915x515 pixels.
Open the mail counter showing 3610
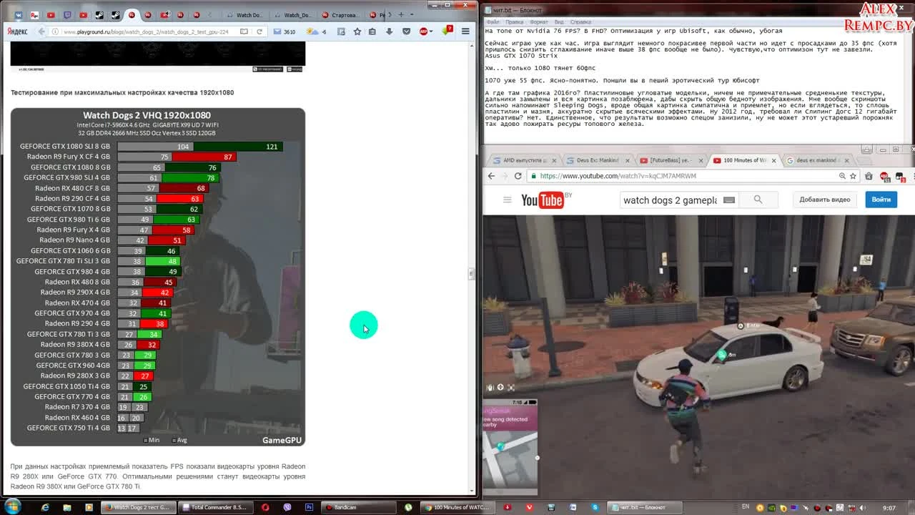[285, 31]
